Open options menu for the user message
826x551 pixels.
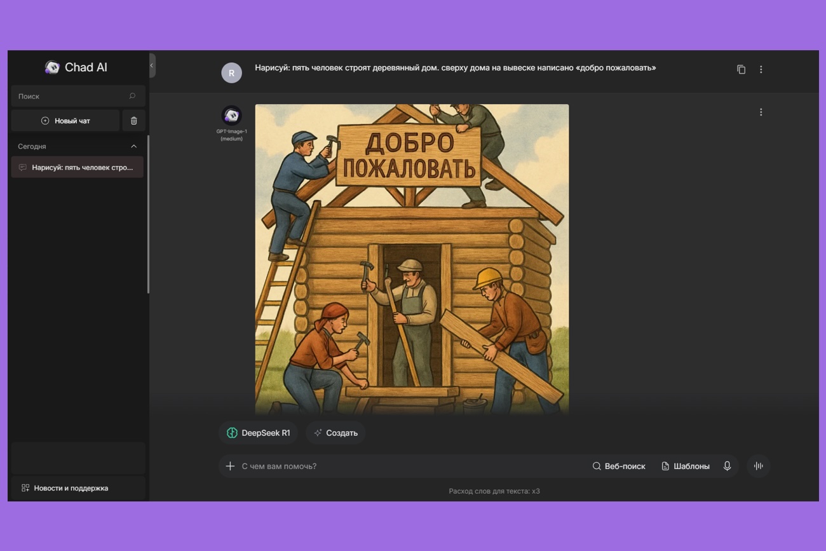(x=761, y=69)
